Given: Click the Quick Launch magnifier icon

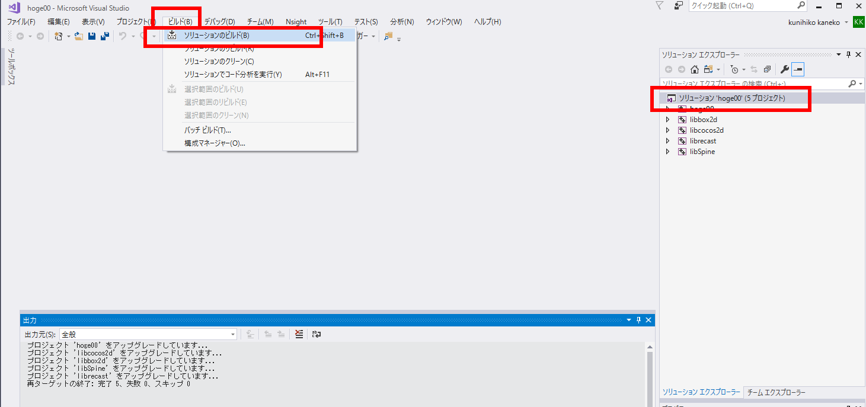Looking at the screenshot, I should pos(801,5).
